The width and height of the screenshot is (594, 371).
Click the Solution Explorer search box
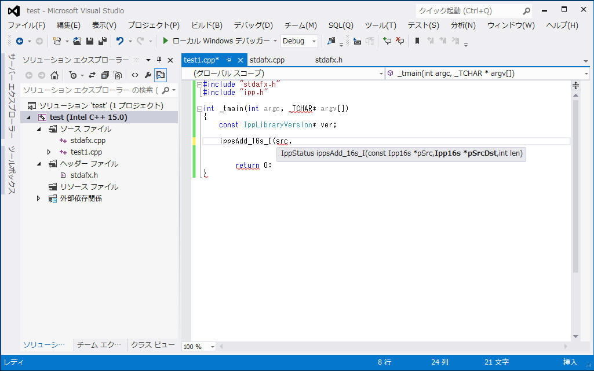click(x=99, y=90)
